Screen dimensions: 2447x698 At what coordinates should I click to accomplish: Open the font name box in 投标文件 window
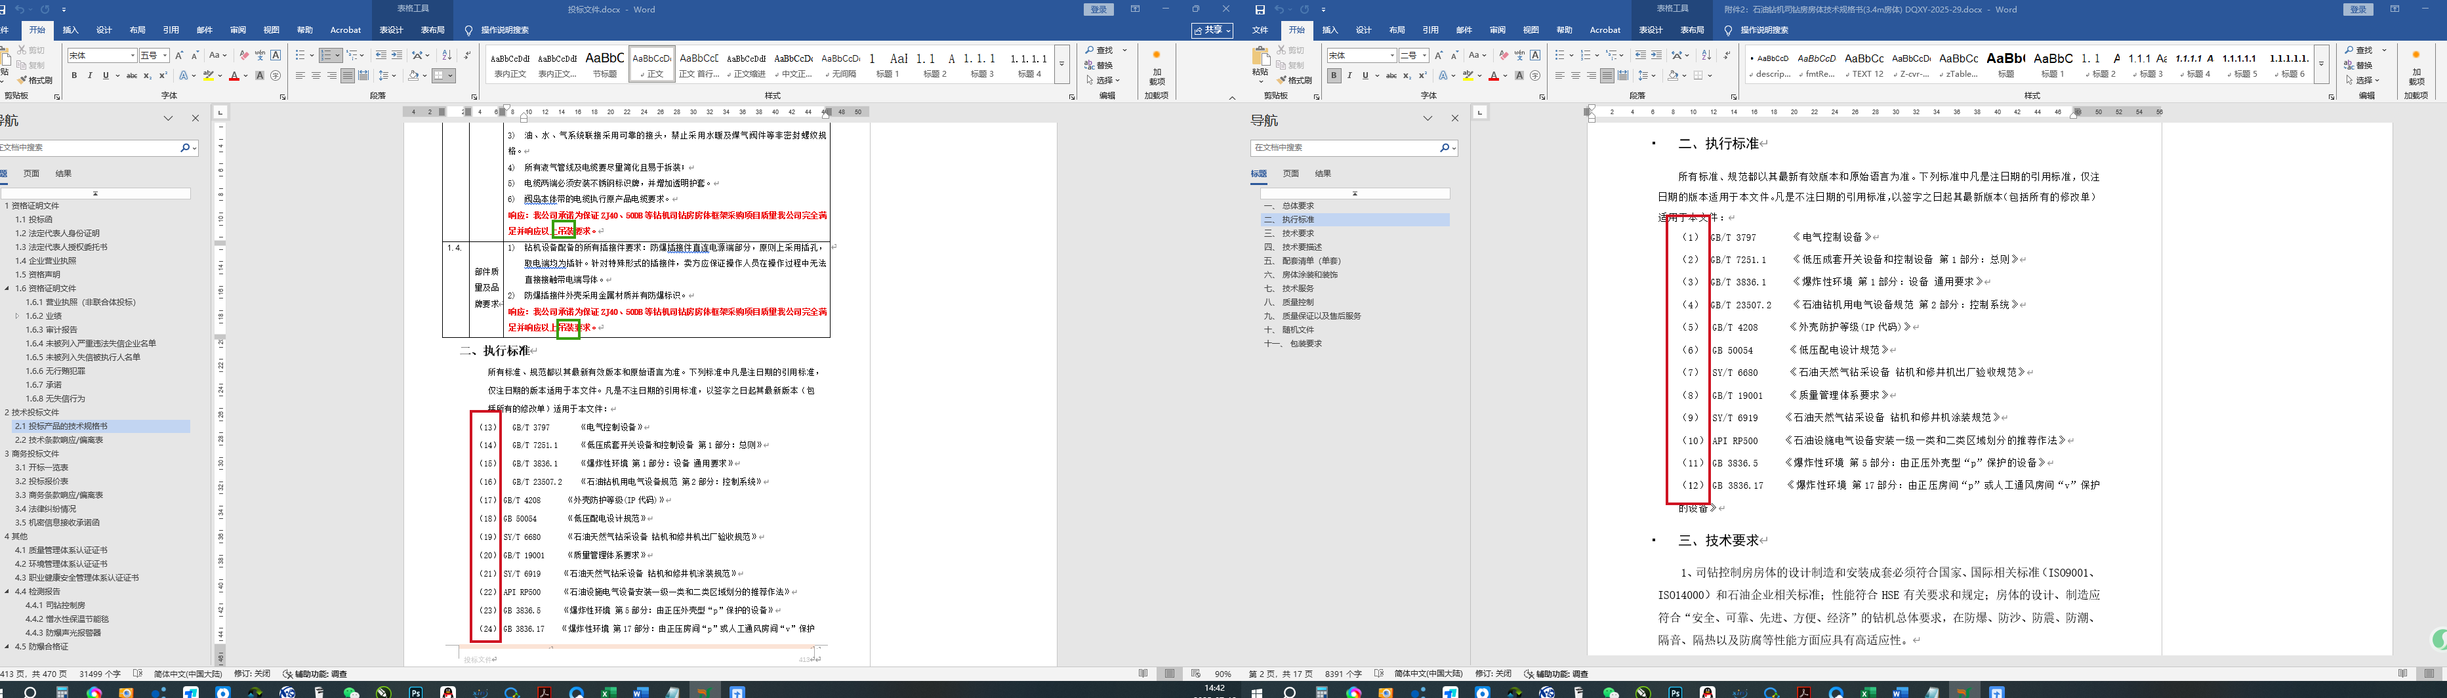tap(102, 55)
